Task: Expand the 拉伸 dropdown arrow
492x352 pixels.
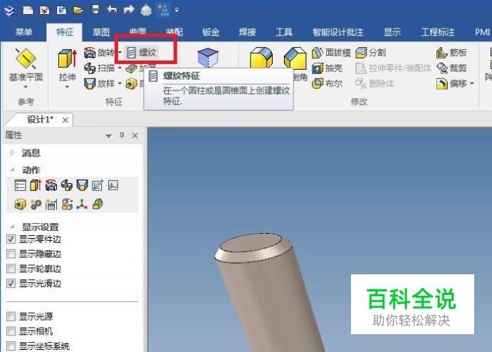Action: 67,87
